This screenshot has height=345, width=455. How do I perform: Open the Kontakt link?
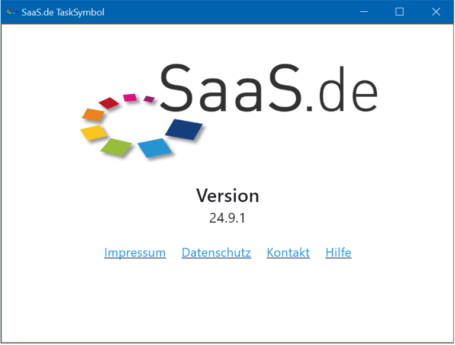pyautogui.click(x=288, y=253)
